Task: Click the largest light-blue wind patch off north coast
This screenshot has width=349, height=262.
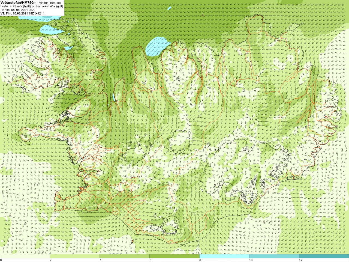Action: [x=157, y=47]
